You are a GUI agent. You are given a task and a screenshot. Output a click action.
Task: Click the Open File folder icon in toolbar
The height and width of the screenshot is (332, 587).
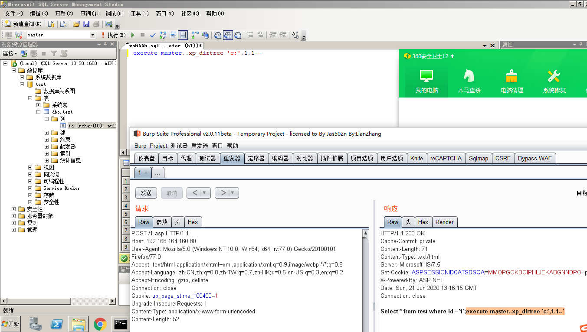tap(76, 24)
